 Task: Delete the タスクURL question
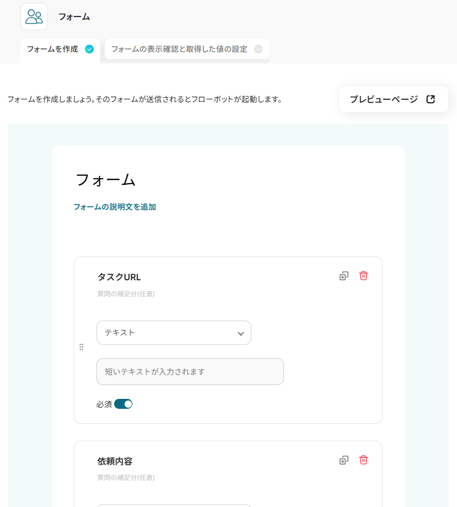coord(363,276)
